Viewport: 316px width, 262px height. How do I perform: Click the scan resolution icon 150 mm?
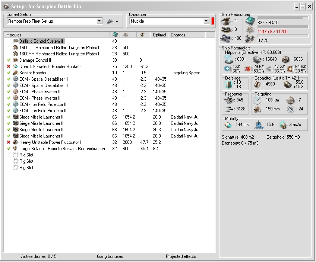(257, 109)
